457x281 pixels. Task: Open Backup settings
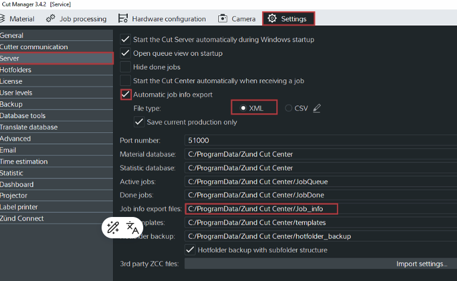(x=56, y=104)
